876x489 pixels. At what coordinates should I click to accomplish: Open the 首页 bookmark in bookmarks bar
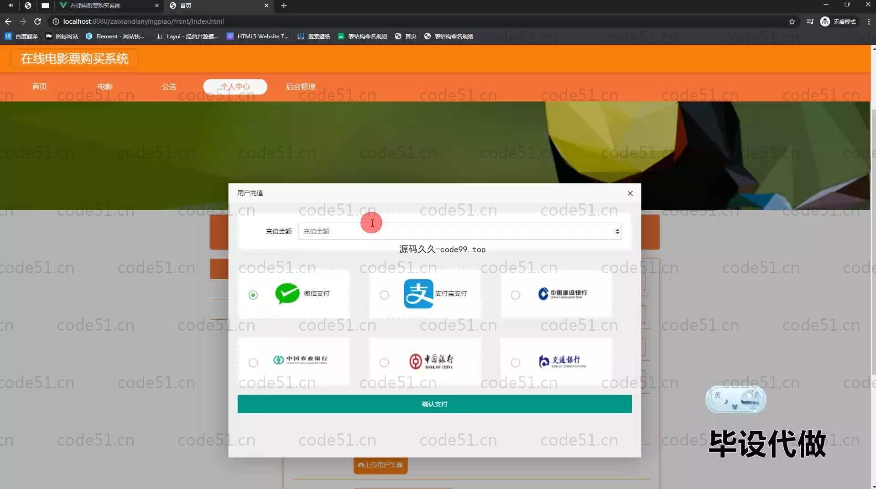tap(406, 36)
